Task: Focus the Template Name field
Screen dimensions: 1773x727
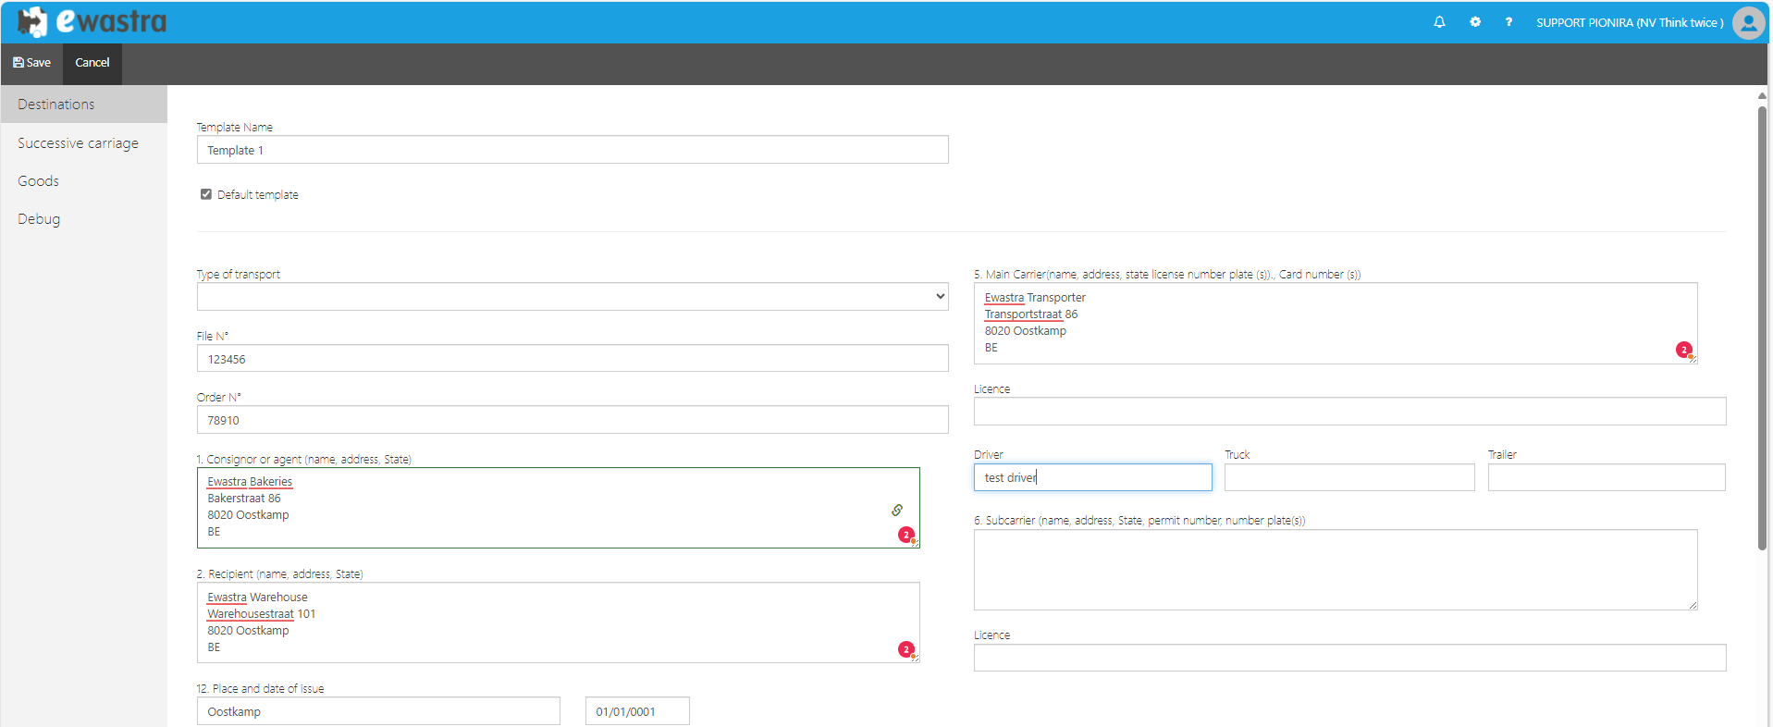Action: pos(572,150)
